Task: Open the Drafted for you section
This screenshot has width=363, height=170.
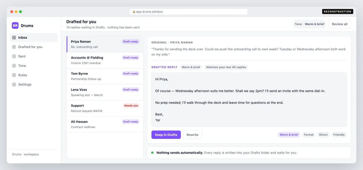Action: [x=34, y=47]
